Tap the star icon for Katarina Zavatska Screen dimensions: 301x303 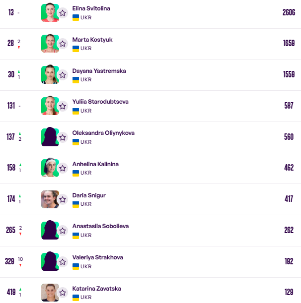(63, 293)
